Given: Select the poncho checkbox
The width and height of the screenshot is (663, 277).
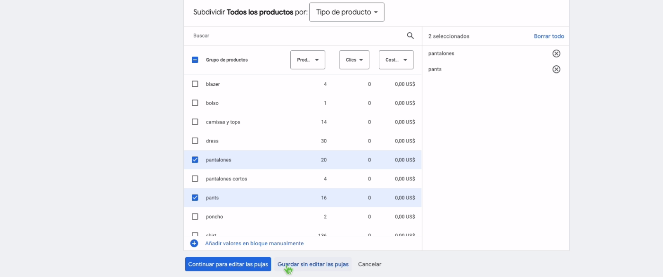Looking at the screenshot, I should pyautogui.click(x=195, y=216).
